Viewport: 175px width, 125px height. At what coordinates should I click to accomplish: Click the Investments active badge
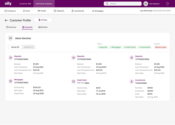tap(145, 47)
